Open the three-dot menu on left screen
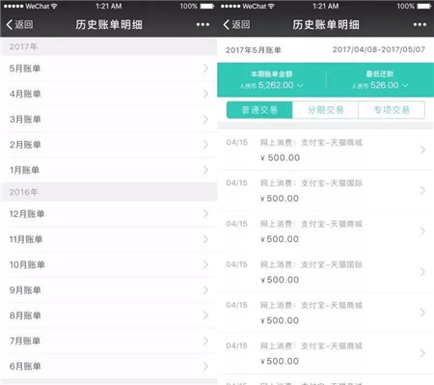434x385 pixels. [x=203, y=24]
